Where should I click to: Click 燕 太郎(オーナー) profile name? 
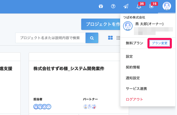(x=149, y=24)
